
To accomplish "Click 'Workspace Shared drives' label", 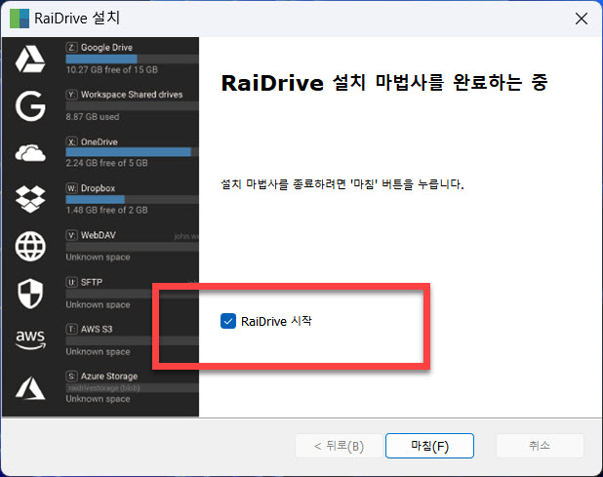I will pos(132,95).
